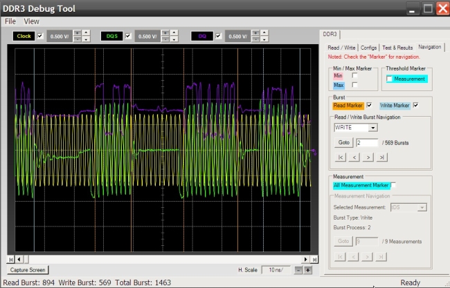Viewport: 450px width, 288px height.
Task: Toggle Clock channel visibility checkbox
Action: 40,36
